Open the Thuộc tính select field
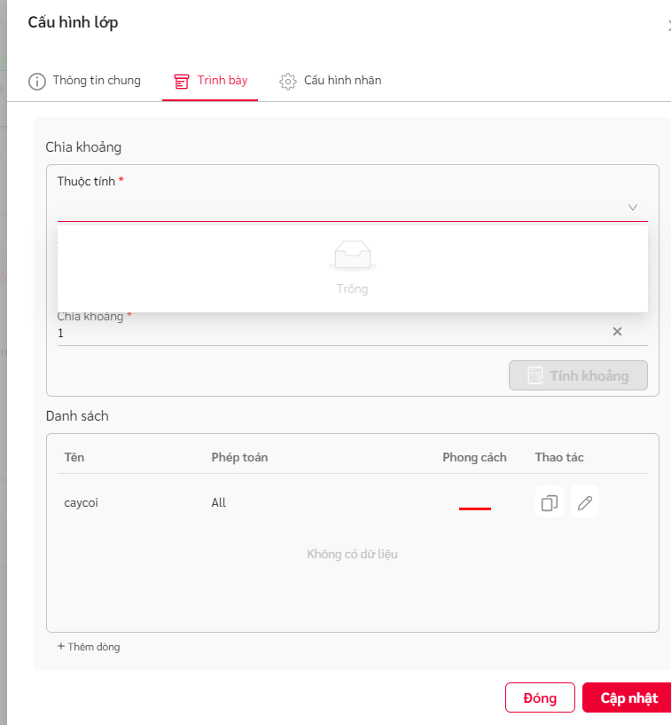This screenshot has width=671, height=725. [353, 207]
